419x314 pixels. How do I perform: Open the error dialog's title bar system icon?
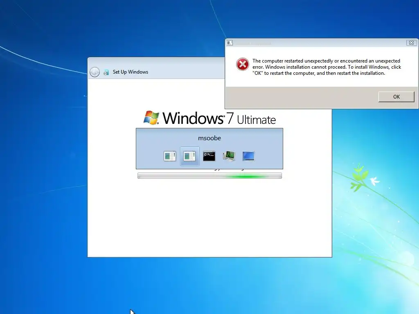coord(230,43)
